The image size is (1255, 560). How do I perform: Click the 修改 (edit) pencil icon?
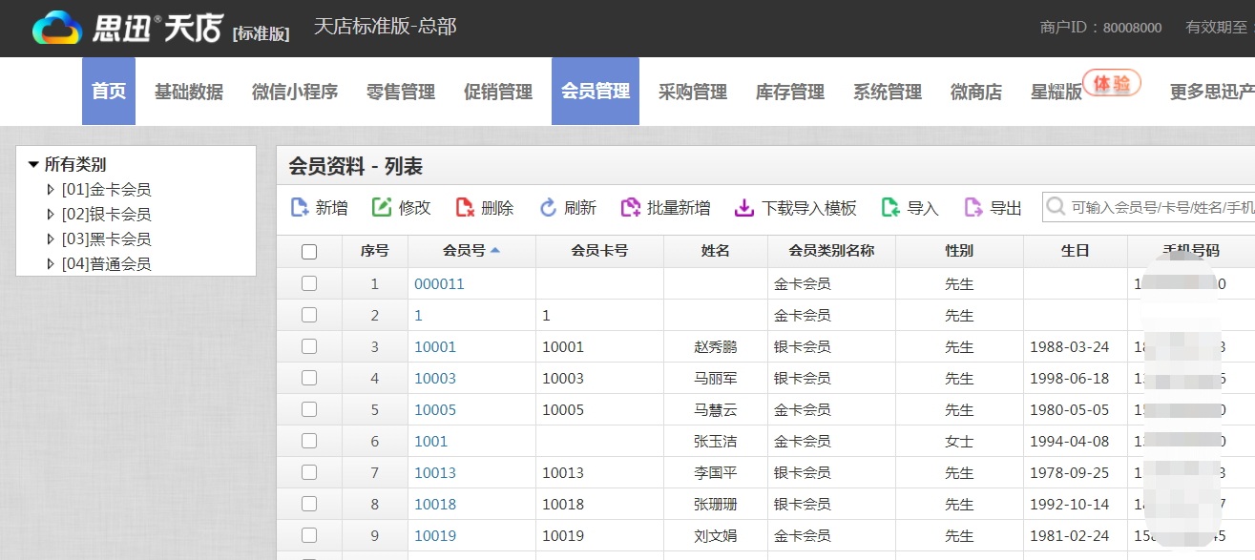382,207
